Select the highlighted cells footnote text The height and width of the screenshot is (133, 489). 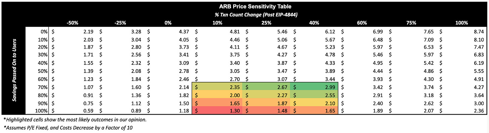pos(75,120)
